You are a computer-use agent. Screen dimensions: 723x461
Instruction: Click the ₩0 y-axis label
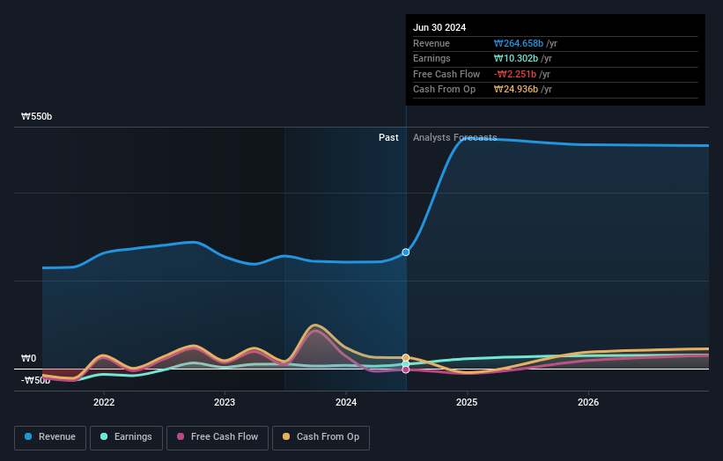[28, 358]
